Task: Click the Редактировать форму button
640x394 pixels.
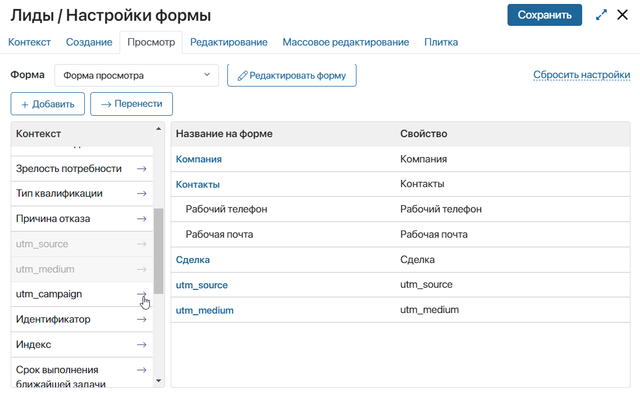Action: point(292,75)
